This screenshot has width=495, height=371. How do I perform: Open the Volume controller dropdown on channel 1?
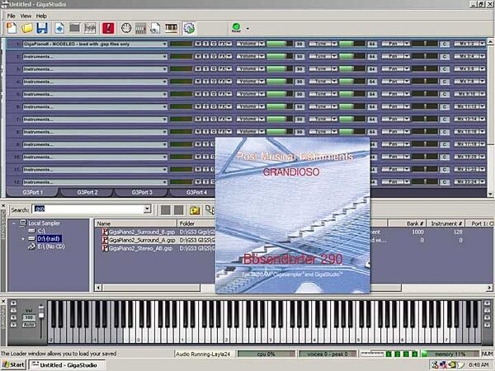[262, 44]
